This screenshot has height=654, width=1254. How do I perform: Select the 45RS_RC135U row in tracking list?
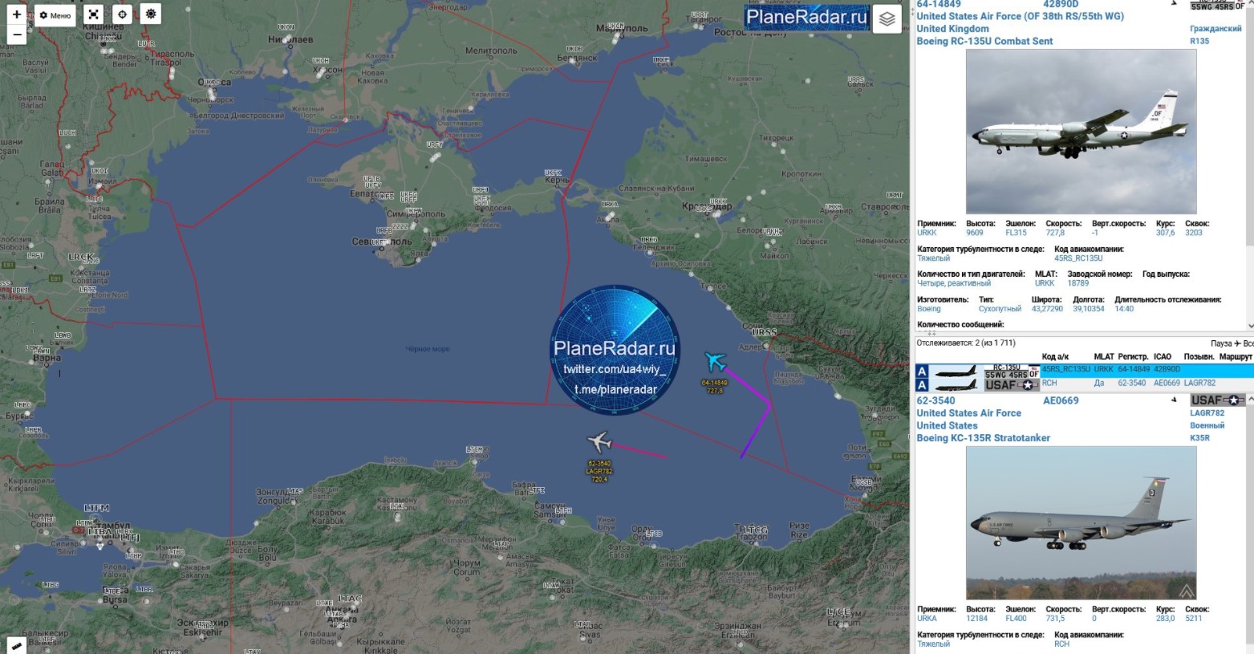[1084, 370]
